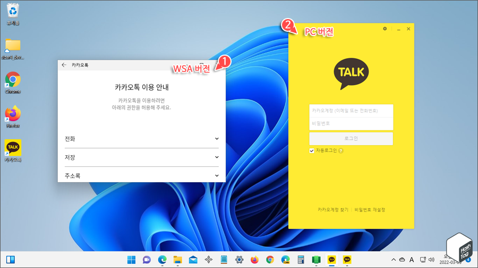
Task: Open the Windows Start menu
Action: coord(131,260)
